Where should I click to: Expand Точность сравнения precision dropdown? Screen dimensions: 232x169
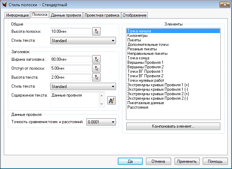(101, 122)
